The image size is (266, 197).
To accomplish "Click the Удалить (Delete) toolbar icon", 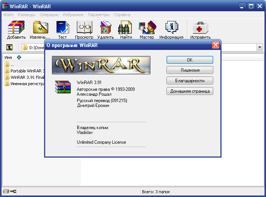I will pyautogui.click(x=105, y=30).
